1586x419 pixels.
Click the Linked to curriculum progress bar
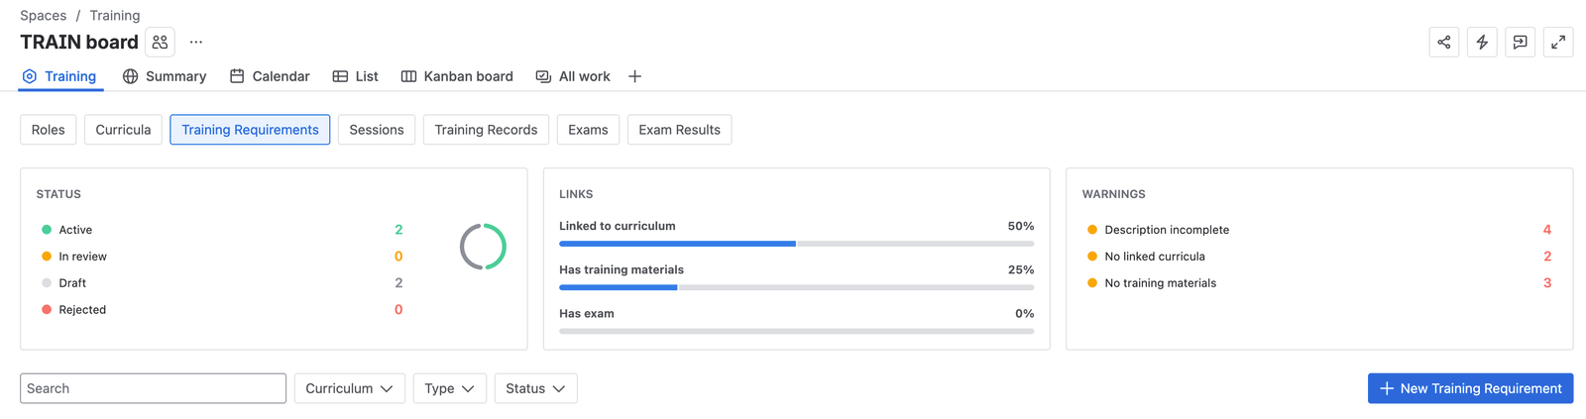click(x=796, y=244)
